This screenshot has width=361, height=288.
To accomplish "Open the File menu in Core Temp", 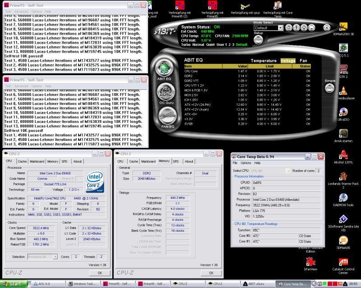I will click(235, 163).
